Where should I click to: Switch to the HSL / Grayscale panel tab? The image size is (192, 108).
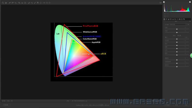[x=171, y=19]
